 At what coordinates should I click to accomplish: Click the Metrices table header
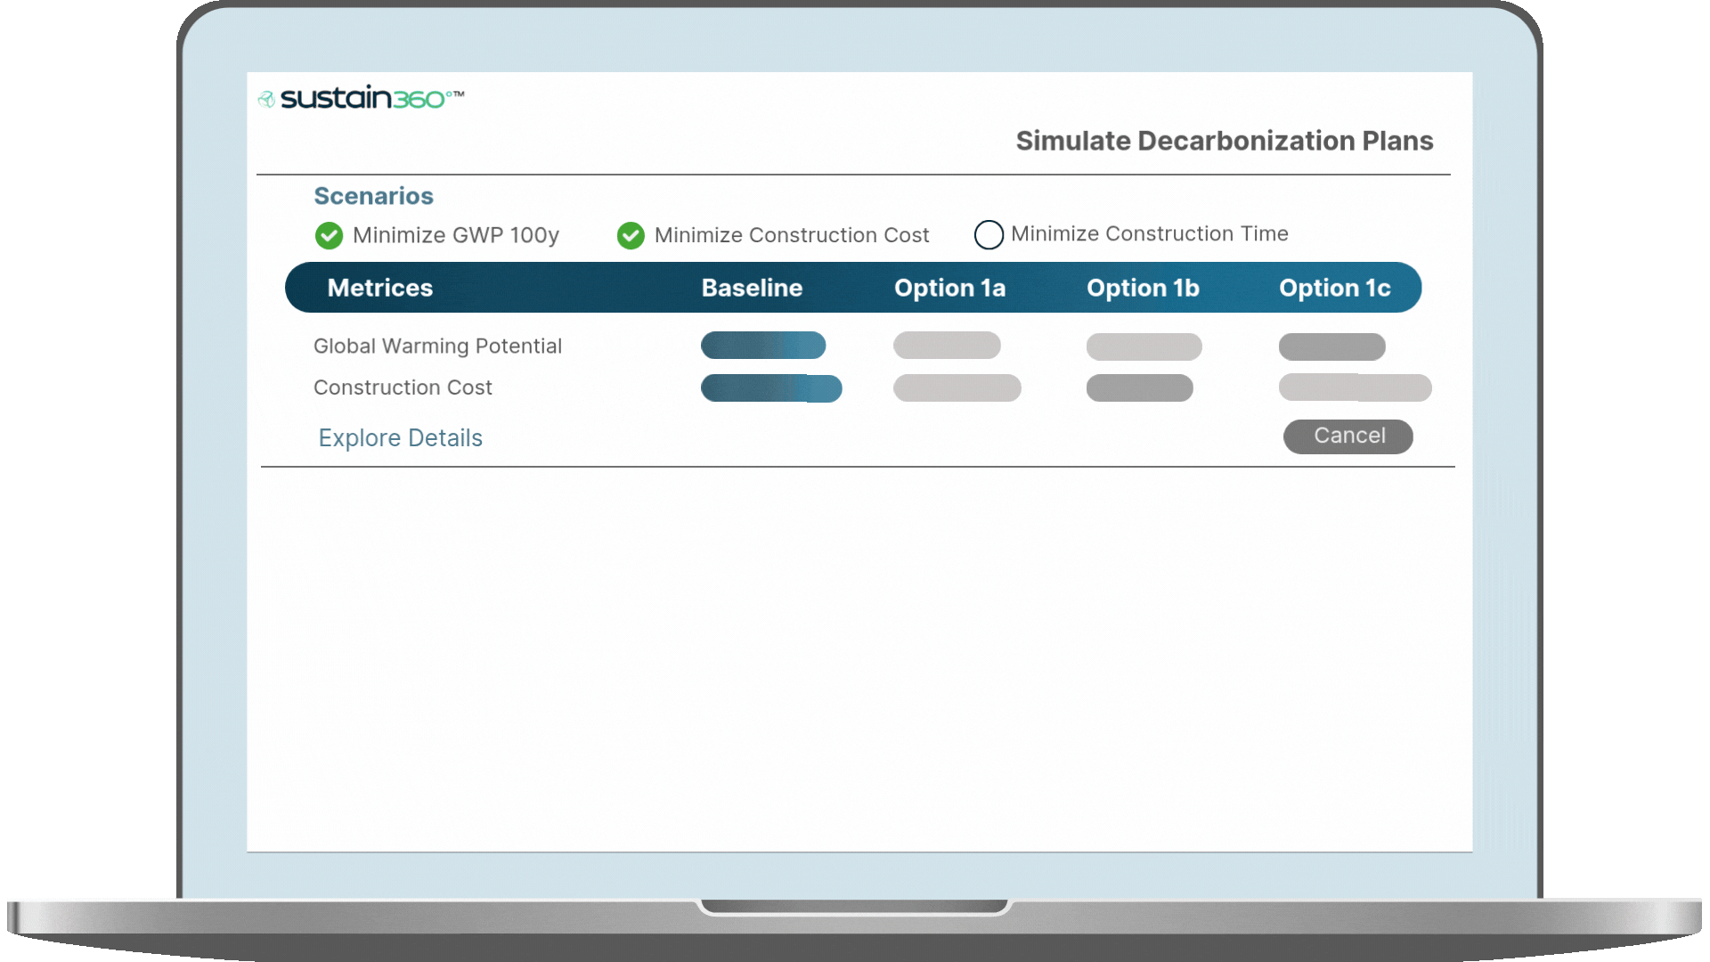(x=380, y=288)
